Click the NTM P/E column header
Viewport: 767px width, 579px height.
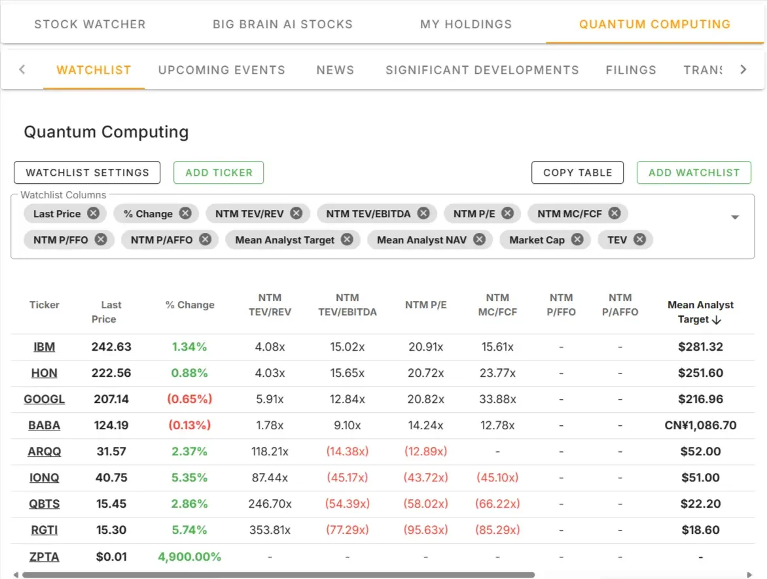(x=425, y=305)
